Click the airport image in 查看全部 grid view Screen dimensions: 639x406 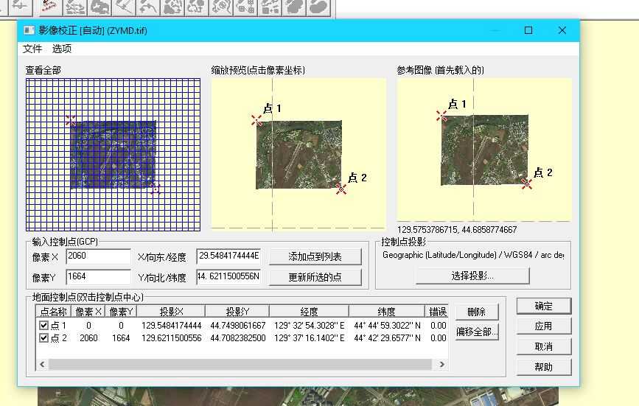click(x=113, y=154)
